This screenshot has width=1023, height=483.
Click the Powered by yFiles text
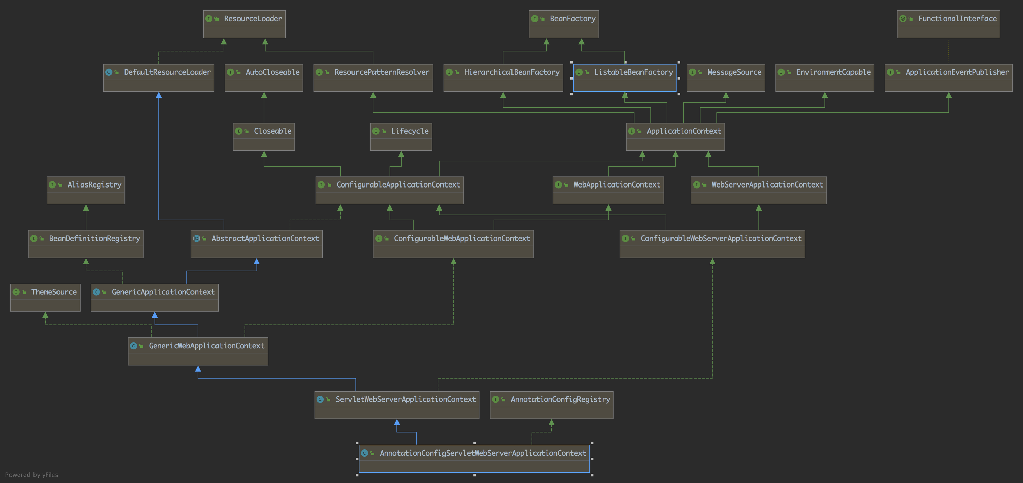coord(32,475)
